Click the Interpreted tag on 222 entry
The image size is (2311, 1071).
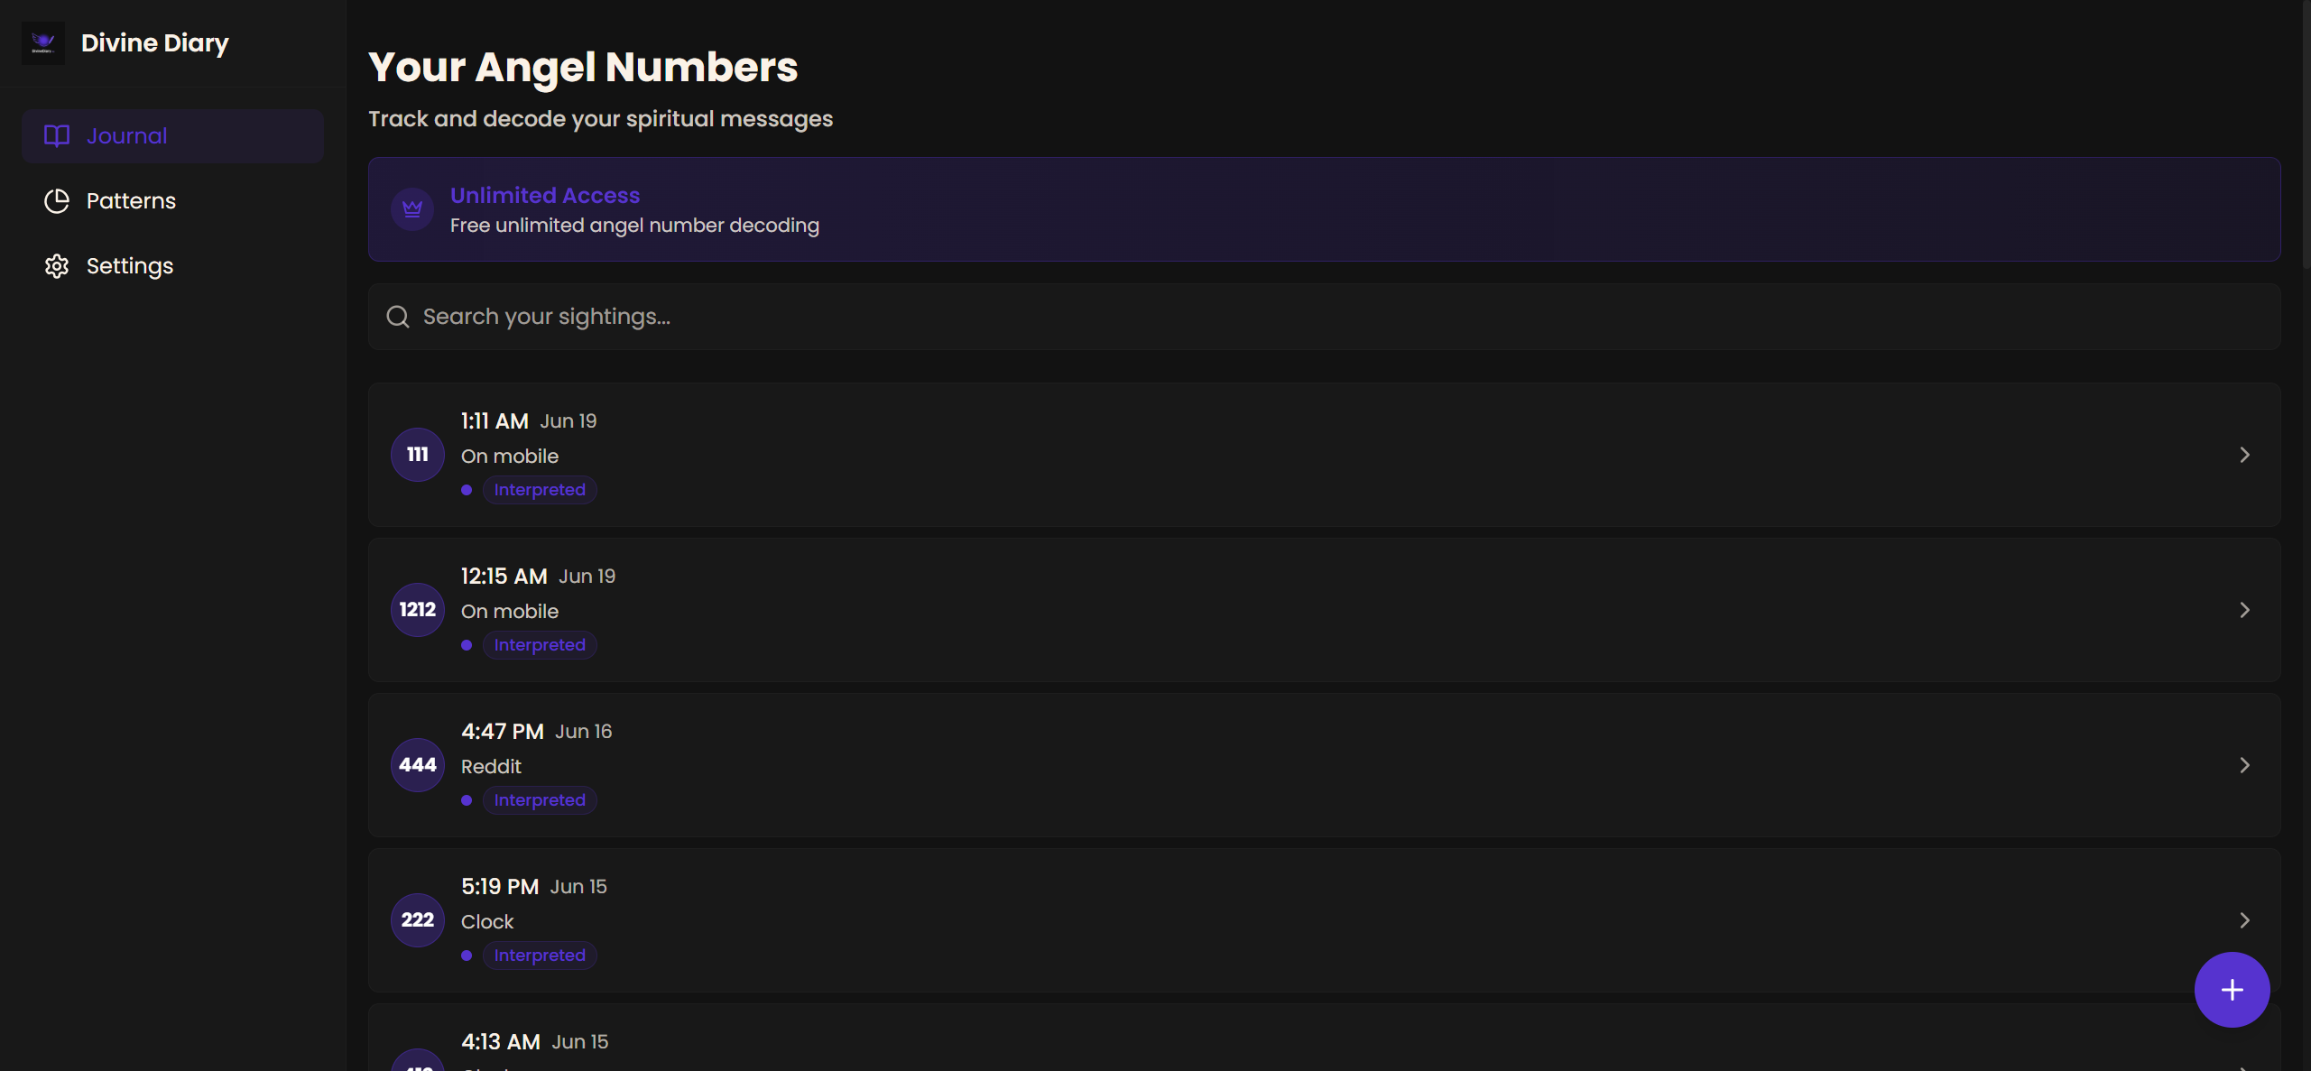[540, 956]
